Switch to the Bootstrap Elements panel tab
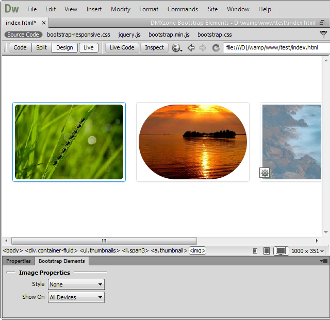 click(62, 261)
